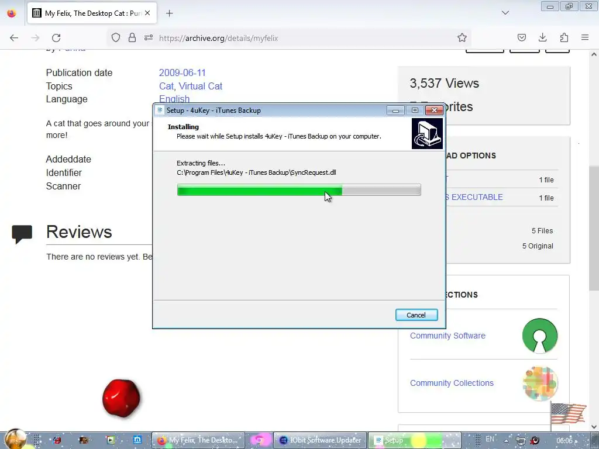Open the Firefox extensions puzzle icon
599x449 pixels.
(x=564, y=37)
